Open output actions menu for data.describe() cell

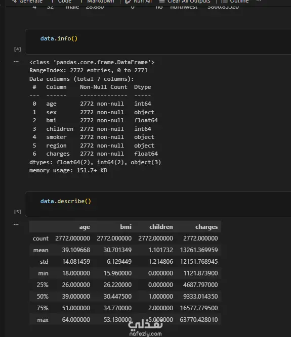(x=16, y=224)
